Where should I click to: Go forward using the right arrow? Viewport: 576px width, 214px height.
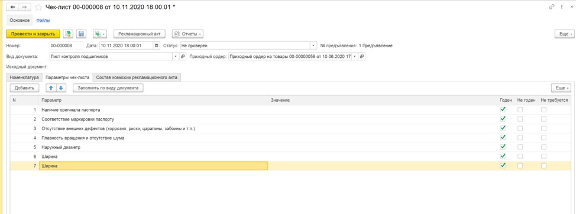click(25, 7)
